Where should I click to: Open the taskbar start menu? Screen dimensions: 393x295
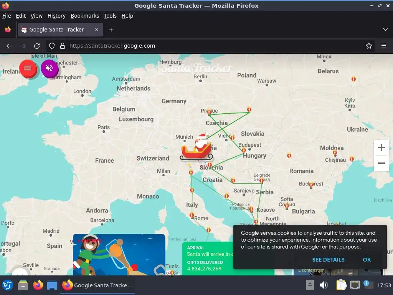tap(8, 285)
